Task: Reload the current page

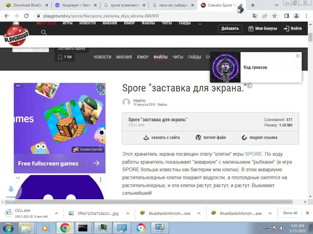Action: (x=26, y=16)
